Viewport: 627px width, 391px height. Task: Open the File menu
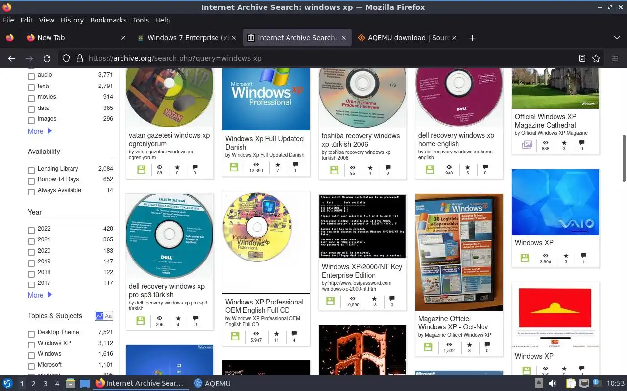(x=8, y=20)
